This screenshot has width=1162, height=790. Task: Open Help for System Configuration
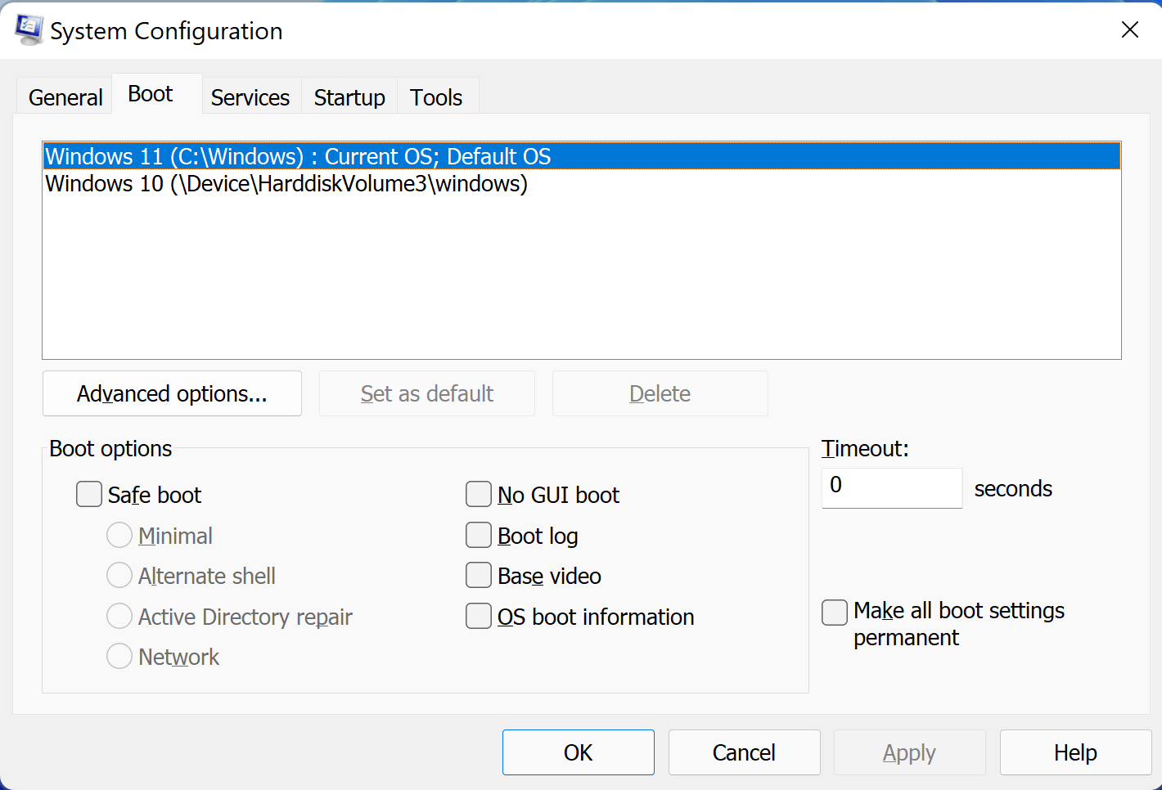[1074, 752]
